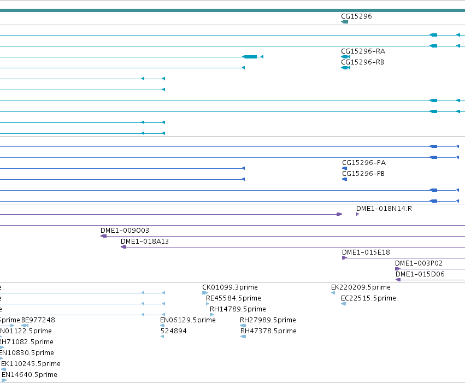Select EST label EN06129.5prime
Image resolution: width=465 pixels, height=383 pixels.
click(188, 321)
